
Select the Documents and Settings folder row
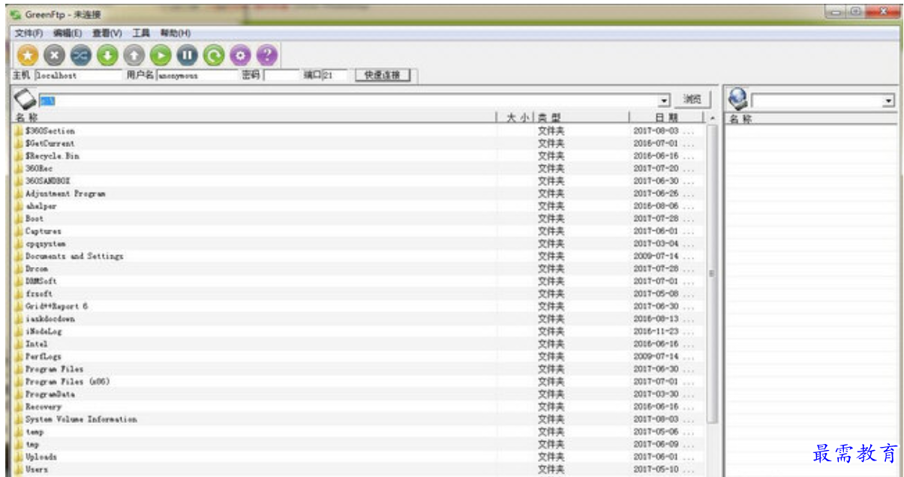(359, 256)
